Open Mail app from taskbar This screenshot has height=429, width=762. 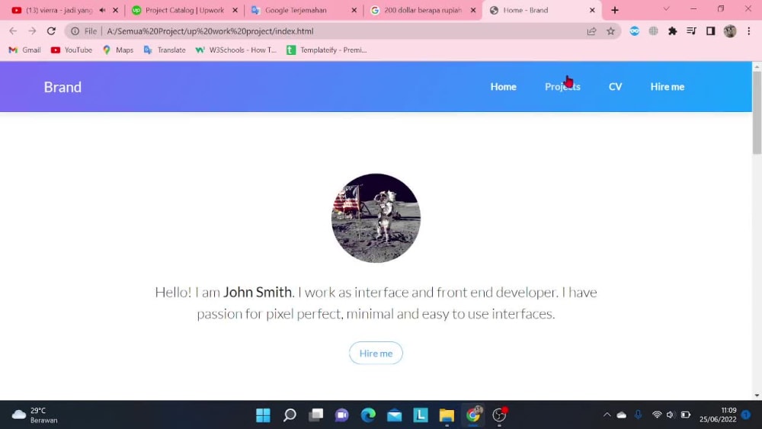[395, 415]
